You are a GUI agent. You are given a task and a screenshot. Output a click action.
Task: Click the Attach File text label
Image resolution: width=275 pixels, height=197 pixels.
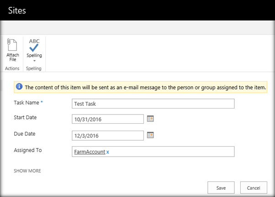coord(13,57)
